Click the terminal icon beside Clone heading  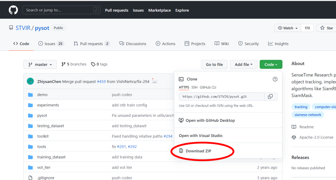pyautogui.click(x=181, y=79)
